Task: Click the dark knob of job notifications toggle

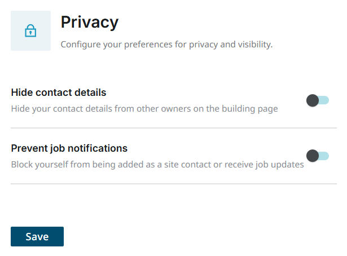Action: pos(312,156)
